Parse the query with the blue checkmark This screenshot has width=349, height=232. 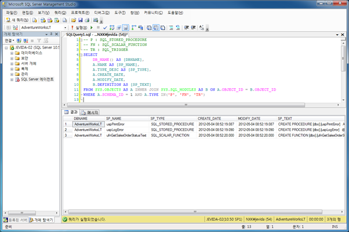coord(105,28)
